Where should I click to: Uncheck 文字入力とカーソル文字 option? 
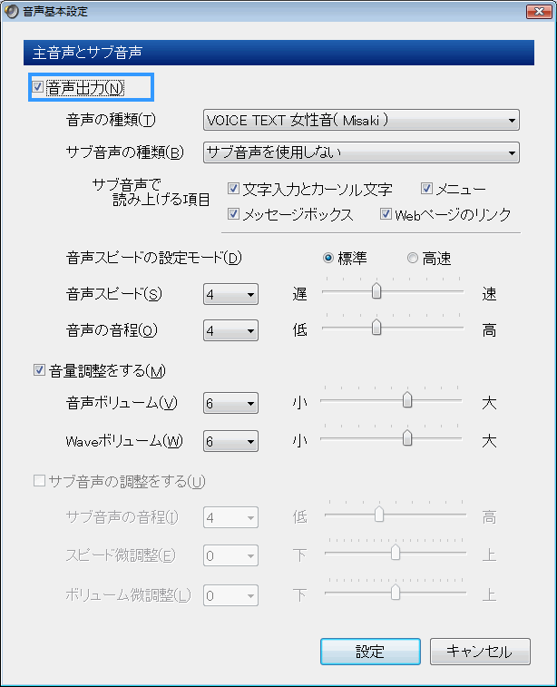tap(234, 190)
